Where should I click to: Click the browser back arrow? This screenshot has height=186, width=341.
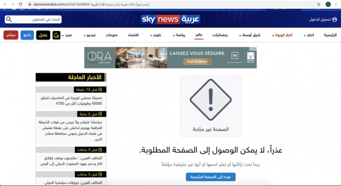4,4
